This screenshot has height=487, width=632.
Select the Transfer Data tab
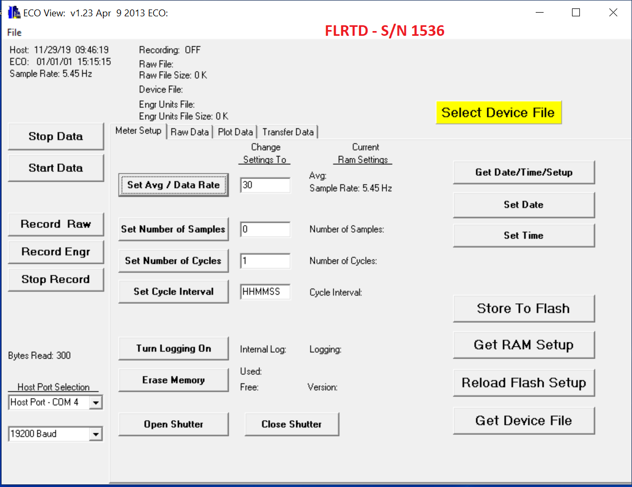point(288,132)
